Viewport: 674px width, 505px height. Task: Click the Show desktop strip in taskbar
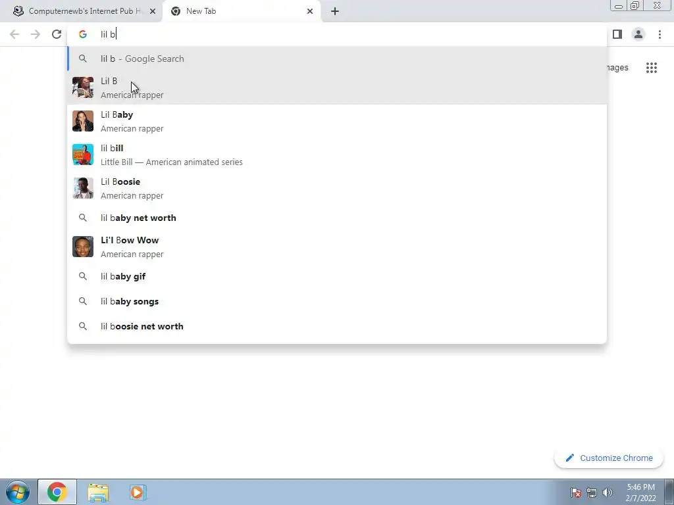(669, 492)
